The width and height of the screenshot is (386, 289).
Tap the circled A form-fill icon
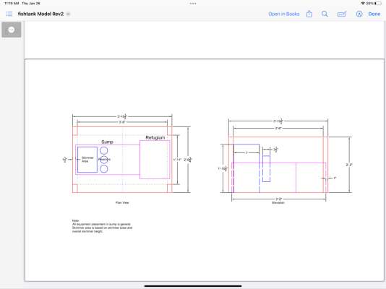359,14
